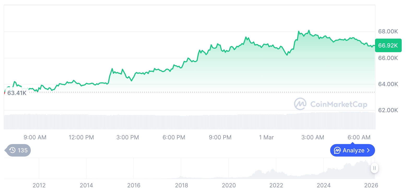Screen dimensions: 409x191
Task: Click the 9:00 PM time axis label
Action: pos(220,137)
